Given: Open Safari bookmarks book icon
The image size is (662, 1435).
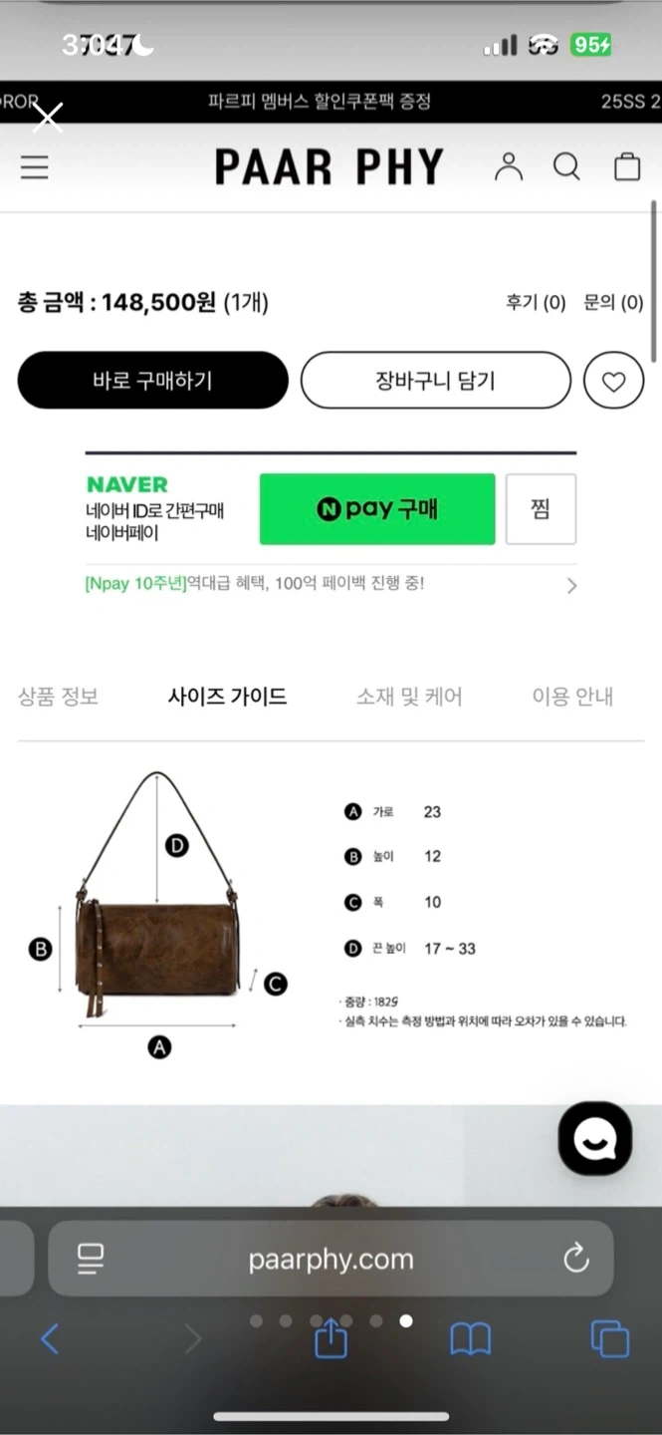Looking at the screenshot, I should coord(471,1339).
